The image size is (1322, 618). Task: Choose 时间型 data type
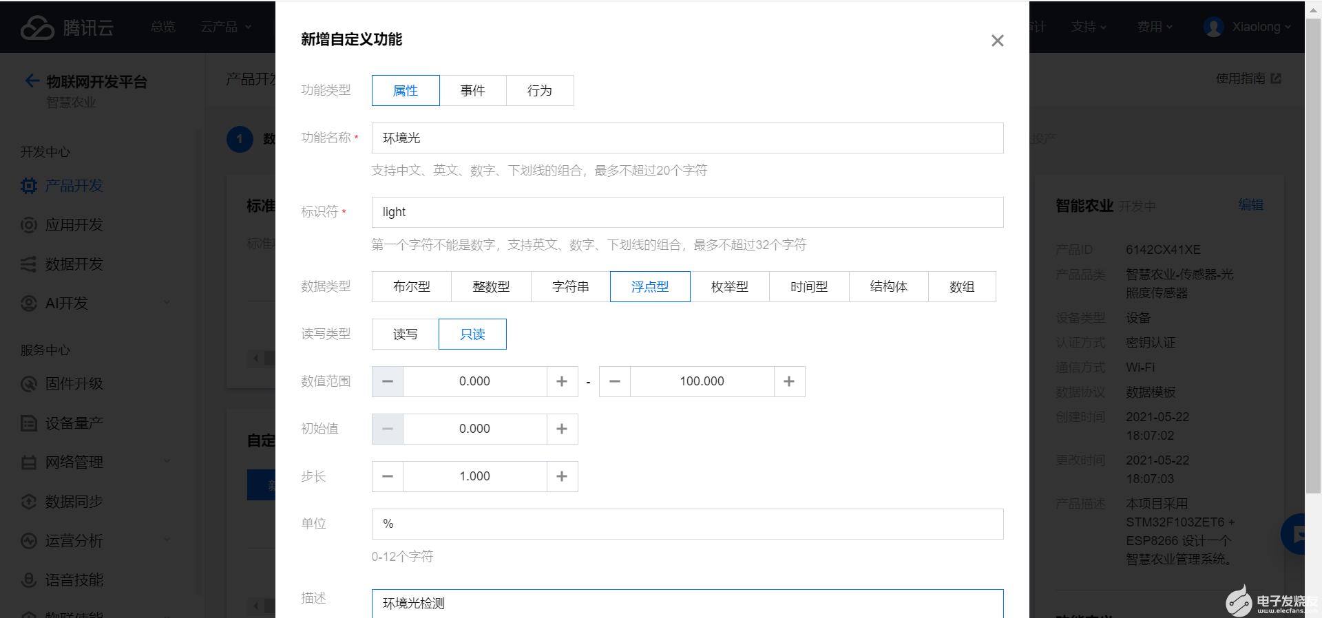809,286
